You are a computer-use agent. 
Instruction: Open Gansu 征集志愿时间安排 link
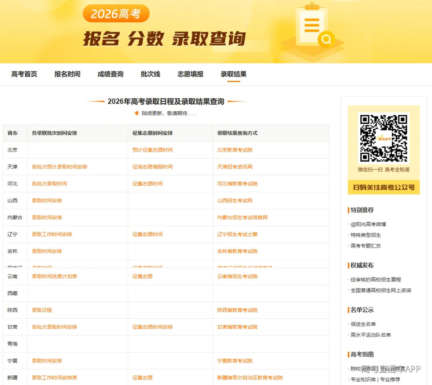[152, 327]
